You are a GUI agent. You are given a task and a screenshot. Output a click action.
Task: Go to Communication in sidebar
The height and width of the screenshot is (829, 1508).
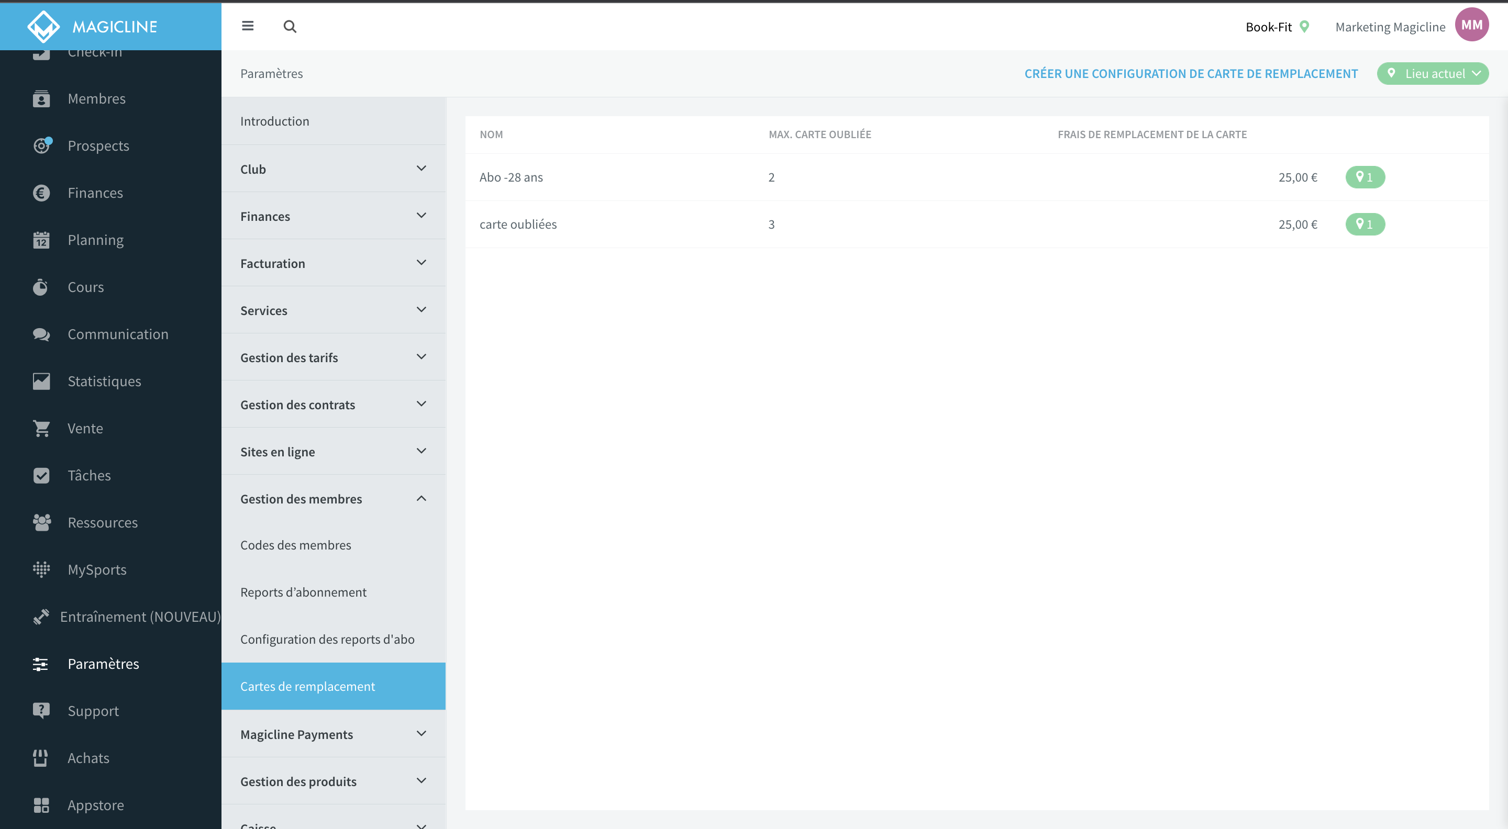[118, 334]
